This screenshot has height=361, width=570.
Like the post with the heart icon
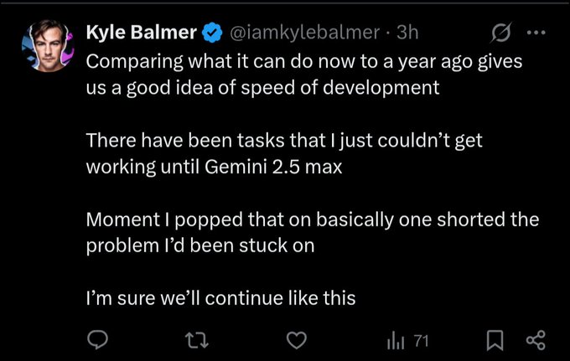(295, 340)
